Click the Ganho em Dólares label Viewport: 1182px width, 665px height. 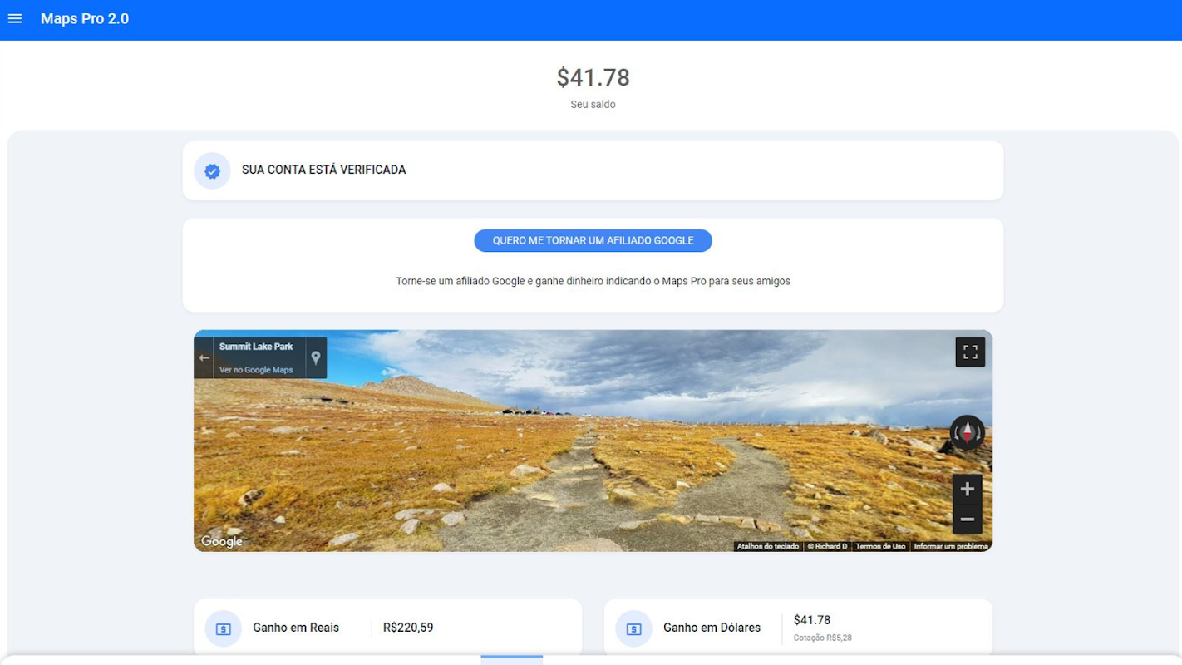pyautogui.click(x=712, y=628)
